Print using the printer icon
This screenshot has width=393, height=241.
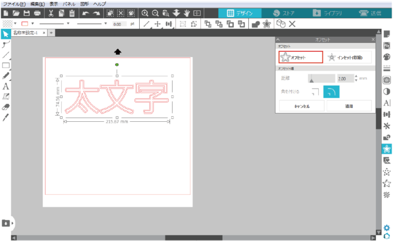pos(37,13)
